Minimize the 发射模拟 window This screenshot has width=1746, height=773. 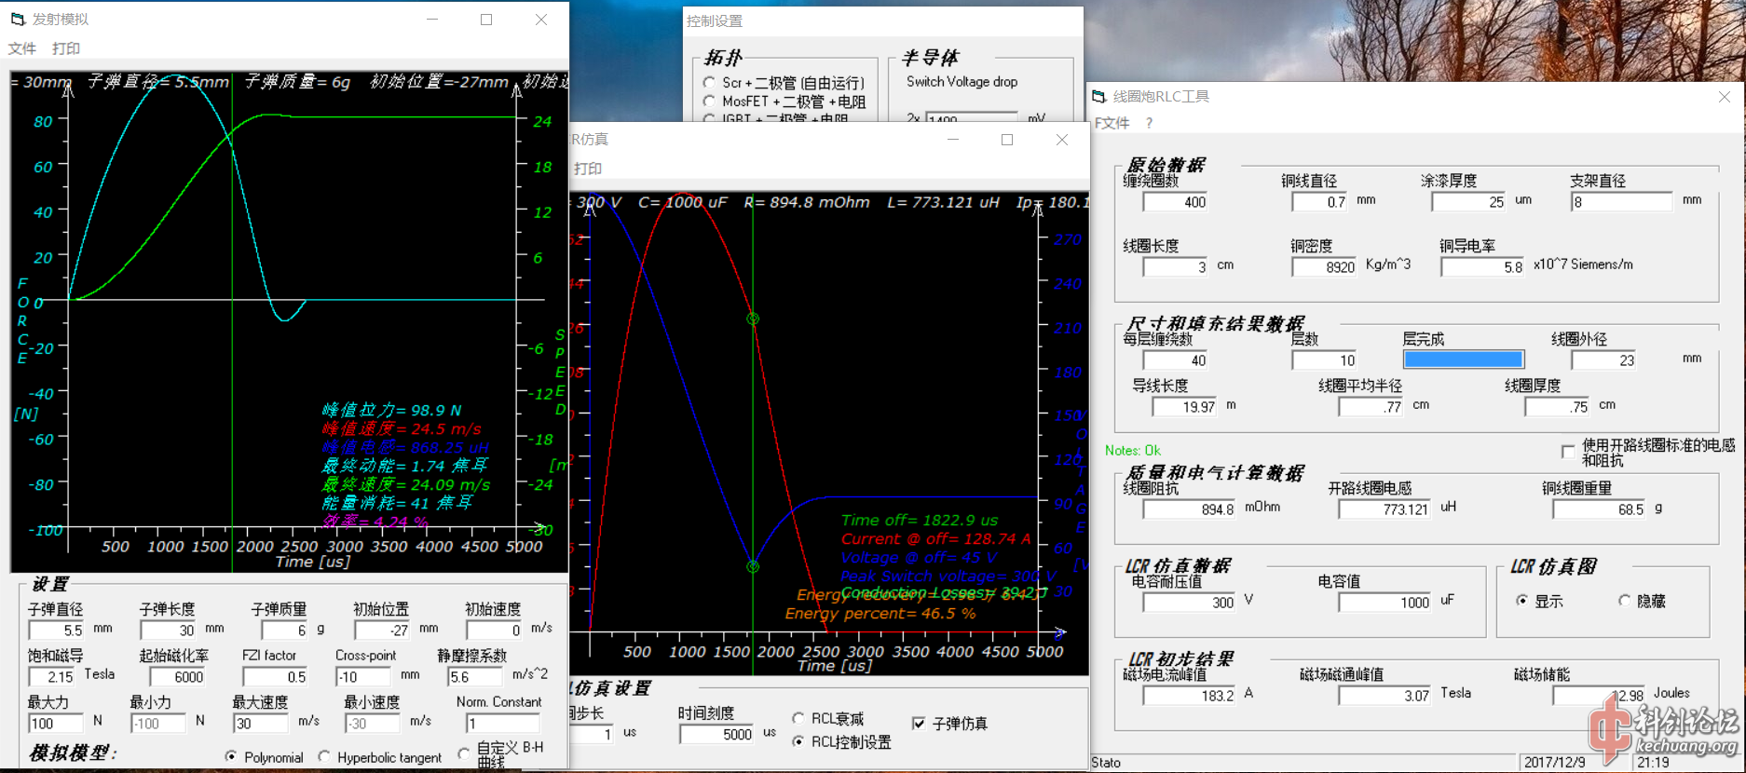[x=432, y=20]
